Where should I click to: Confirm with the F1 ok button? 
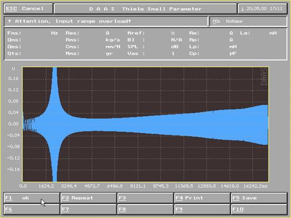(x=32, y=198)
